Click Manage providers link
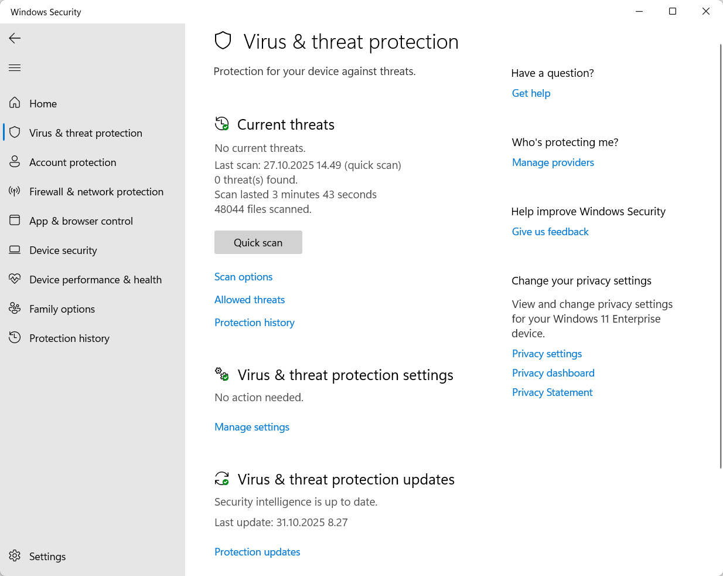The height and width of the screenshot is (576, 723). point(553,162)
